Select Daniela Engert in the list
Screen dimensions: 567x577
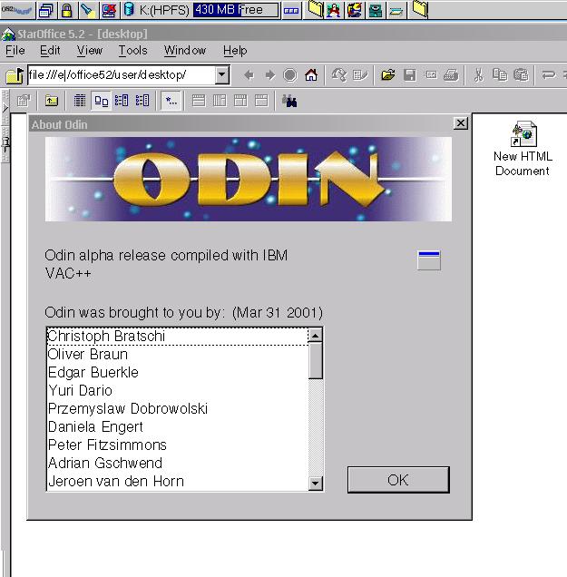(178, 427)
